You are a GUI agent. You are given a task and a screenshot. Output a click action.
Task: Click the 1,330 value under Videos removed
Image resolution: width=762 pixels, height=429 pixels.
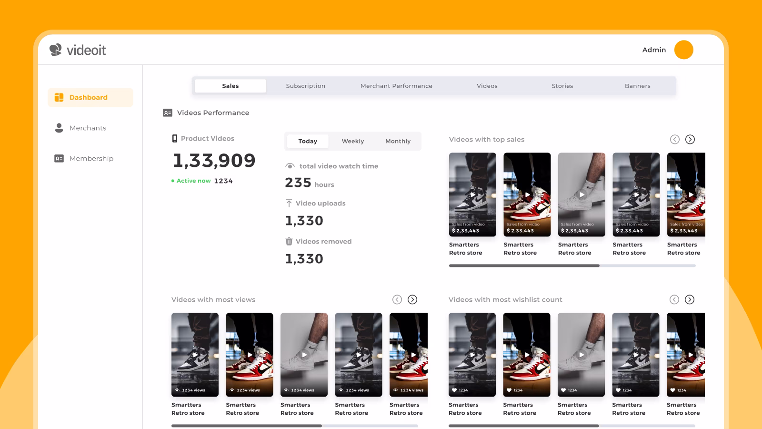click(304, 259)
